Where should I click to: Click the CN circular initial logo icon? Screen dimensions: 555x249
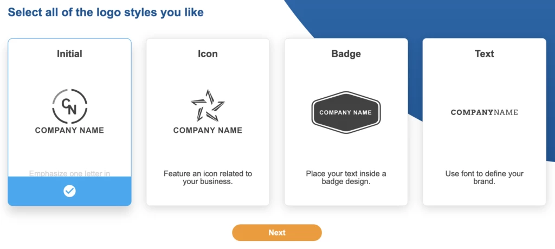coord(69,106)
